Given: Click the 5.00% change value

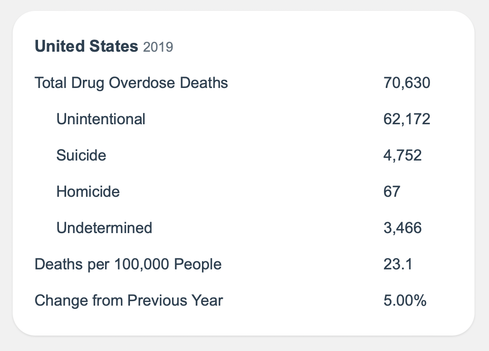Looking at the screenshot, I should [405, 300].
